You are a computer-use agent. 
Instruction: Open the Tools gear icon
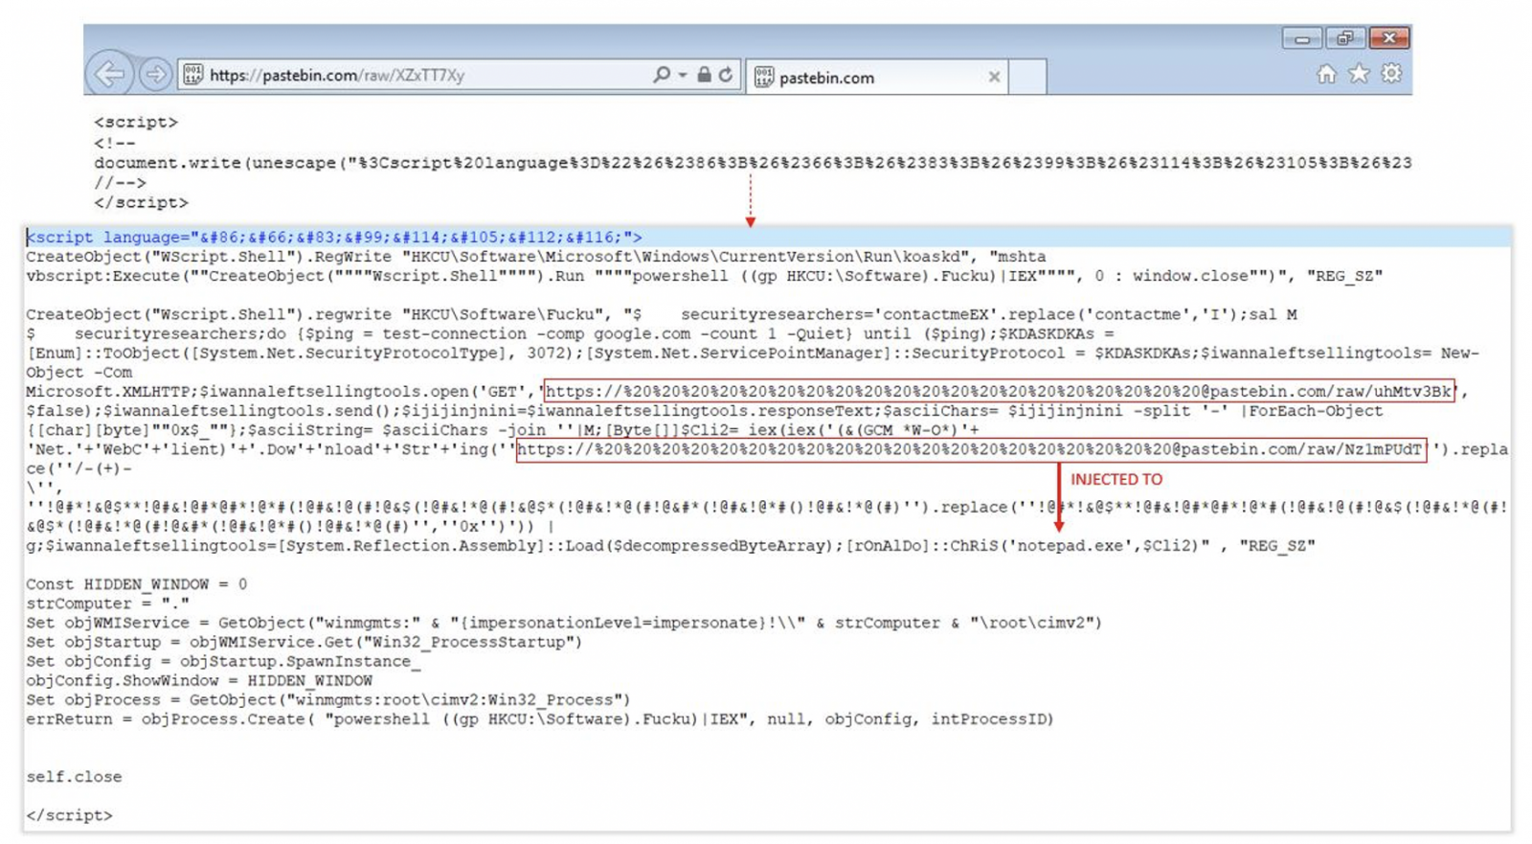(1391, 74)
